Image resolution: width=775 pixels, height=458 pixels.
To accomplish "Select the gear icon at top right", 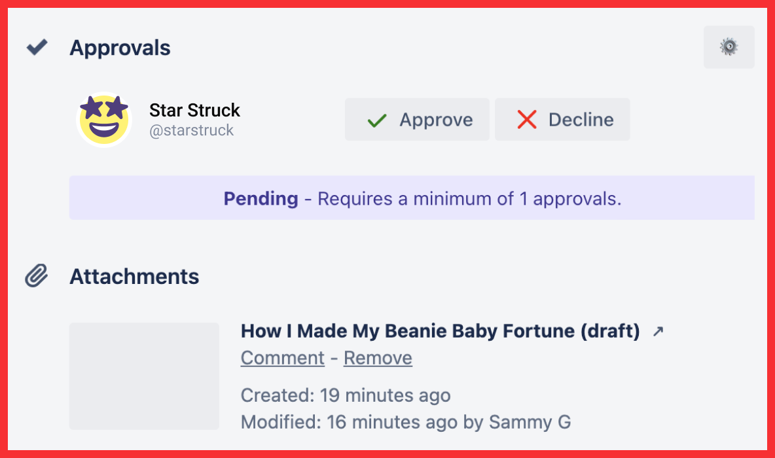I will (x=729, y=47).
